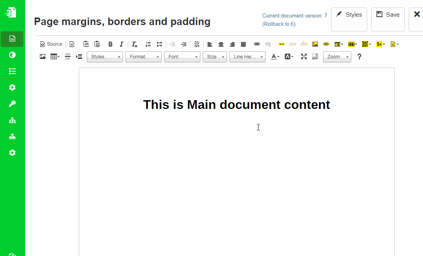Toggle fullscreen editing mode
423x256 pixels.
[x=304, y=56]
